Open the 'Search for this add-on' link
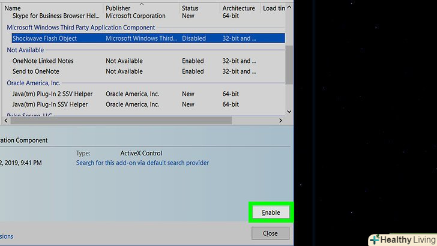The height and width of the screenshot is (246, 437). 142,163
